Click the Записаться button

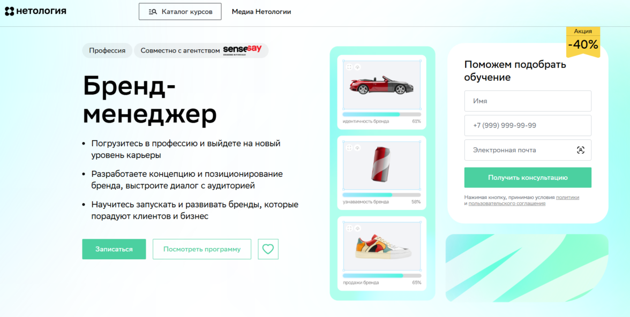pyautogui.click(x=114, y=249)
